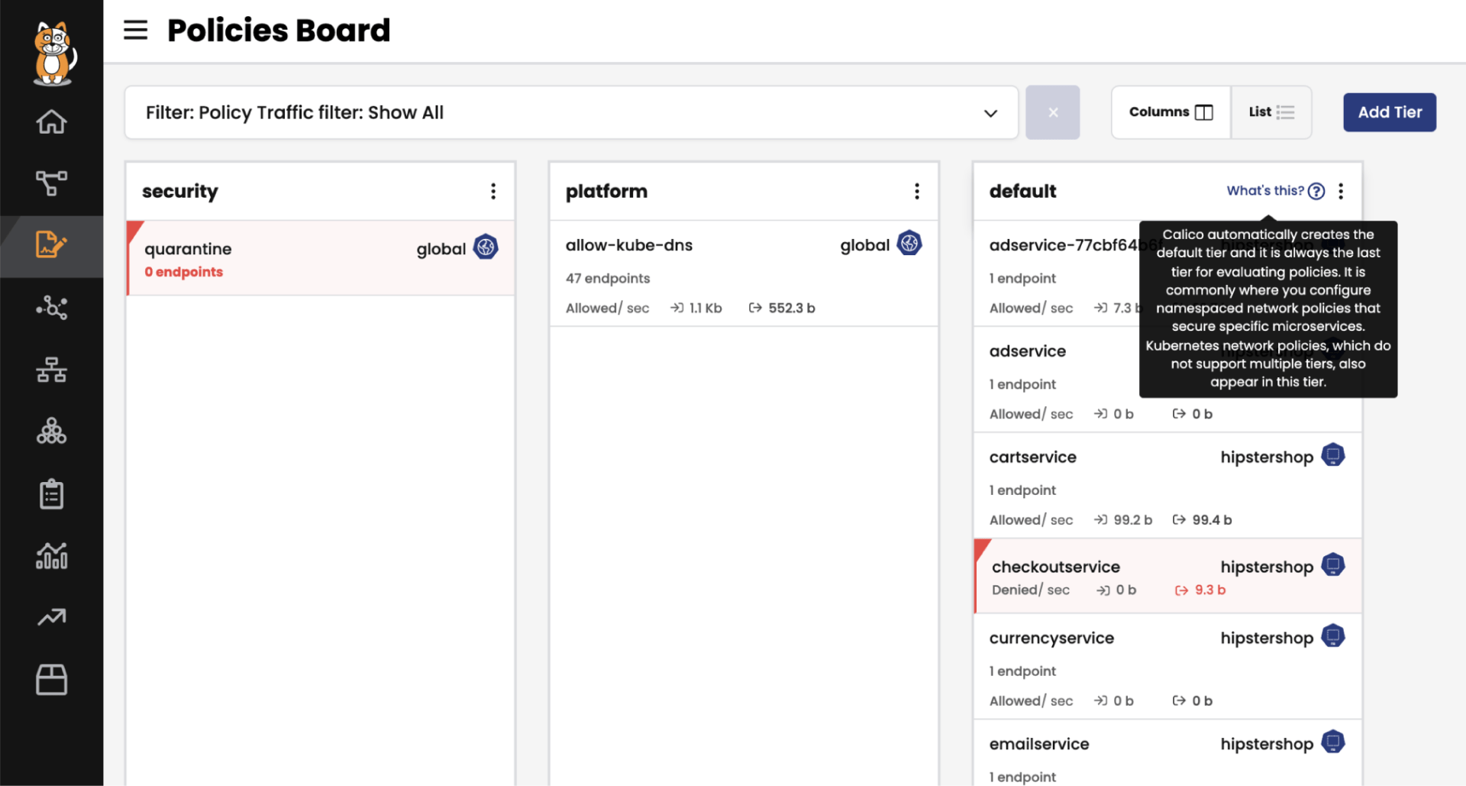Clear the filter with the X button
This screenshot has height=786, width=1466.
[x=1052, y=112]
